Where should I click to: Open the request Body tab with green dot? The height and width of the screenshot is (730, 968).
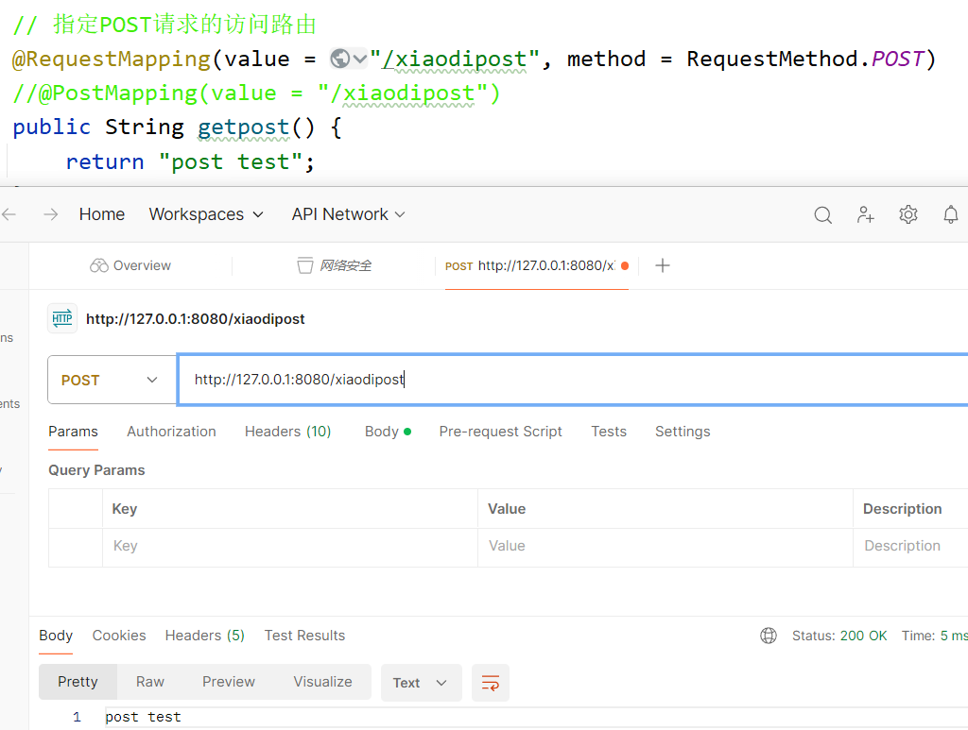[x=388, y=432]
